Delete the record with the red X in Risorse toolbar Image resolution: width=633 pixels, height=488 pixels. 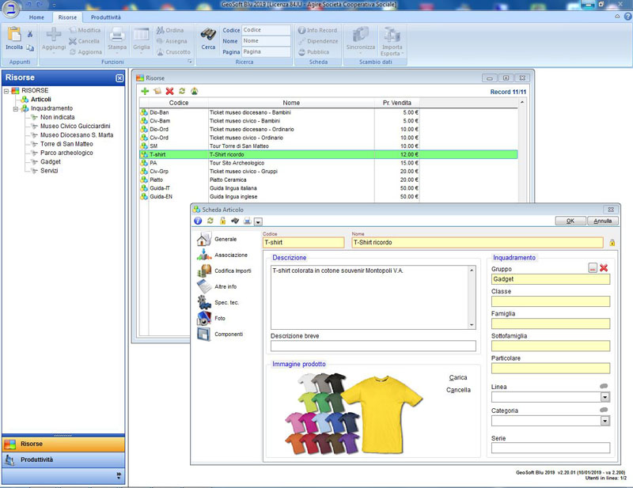169,92
